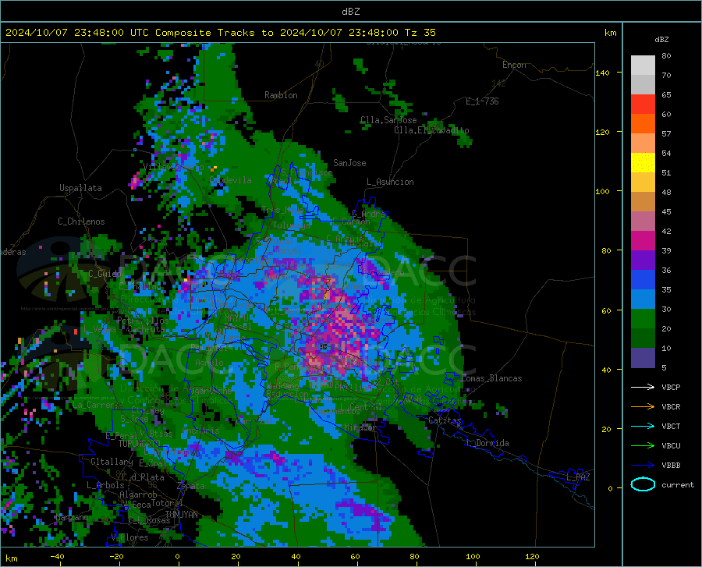Select the purple 36-39 dBZ swatch
This screenshot has width=702, height=567.
click(x=643, y=260)
